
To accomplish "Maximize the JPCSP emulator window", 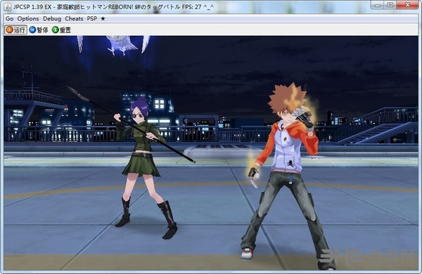I will (x=390, y=5).
